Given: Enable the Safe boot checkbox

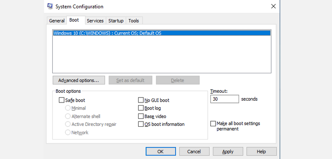Looking at the screenshot, I should pyautogui.click(x=62, y=100).
